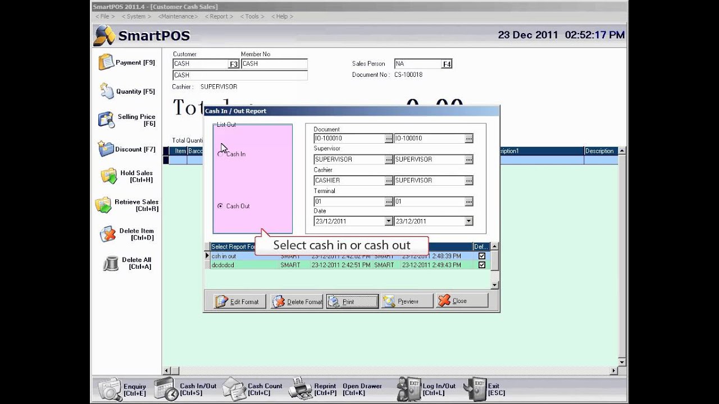Open Terminal to lookup ellipsis button
The width and height of the screenshot is (719, 404).
click(x=469, y=201)
